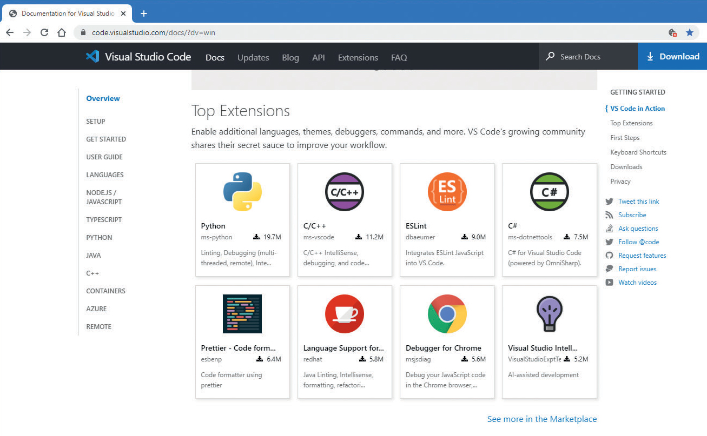Follow See more in the Marketplace link
This screenshot has width=707, height=436.
(x=542, y=419)
